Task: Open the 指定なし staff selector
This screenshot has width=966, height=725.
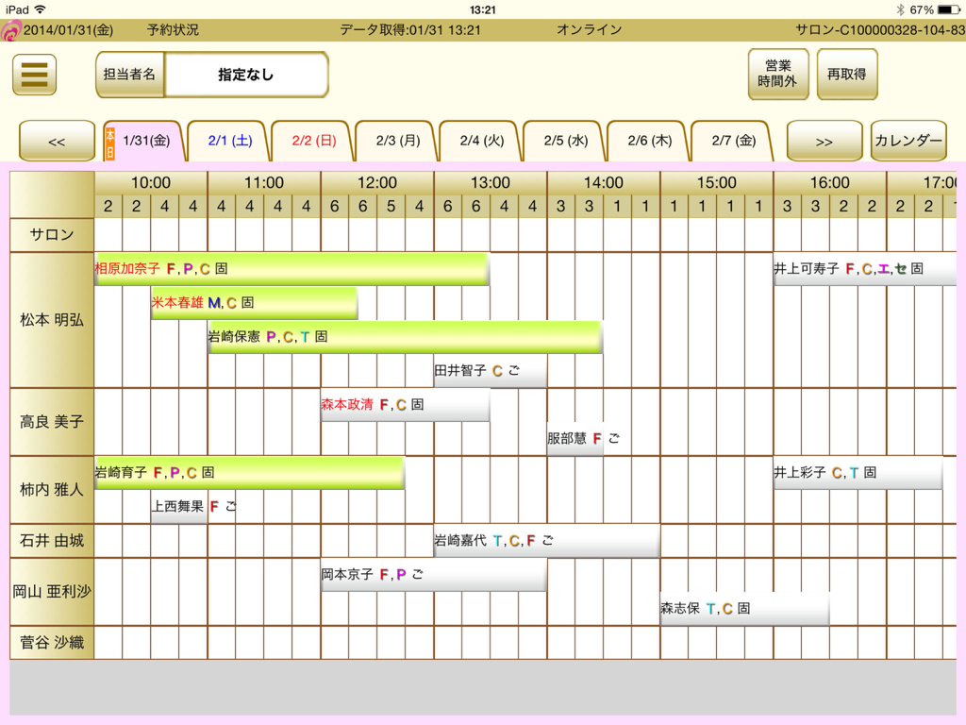Action: (x=245, y=75)
